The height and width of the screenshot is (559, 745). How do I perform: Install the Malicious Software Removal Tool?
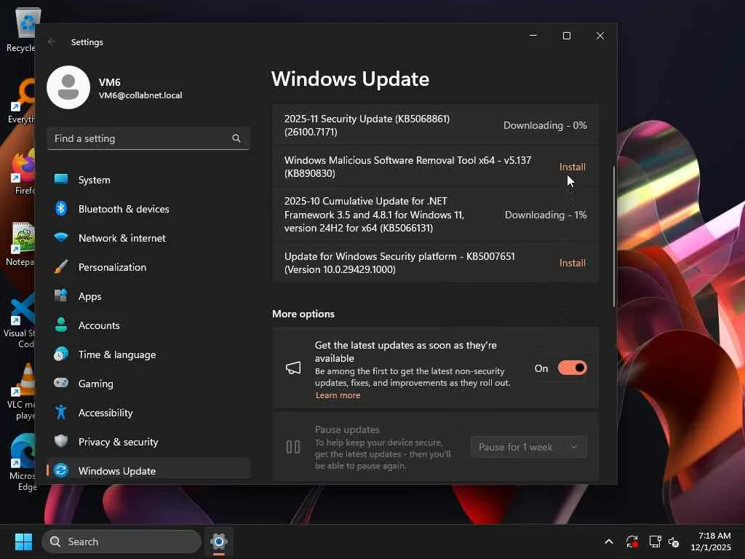572,167
